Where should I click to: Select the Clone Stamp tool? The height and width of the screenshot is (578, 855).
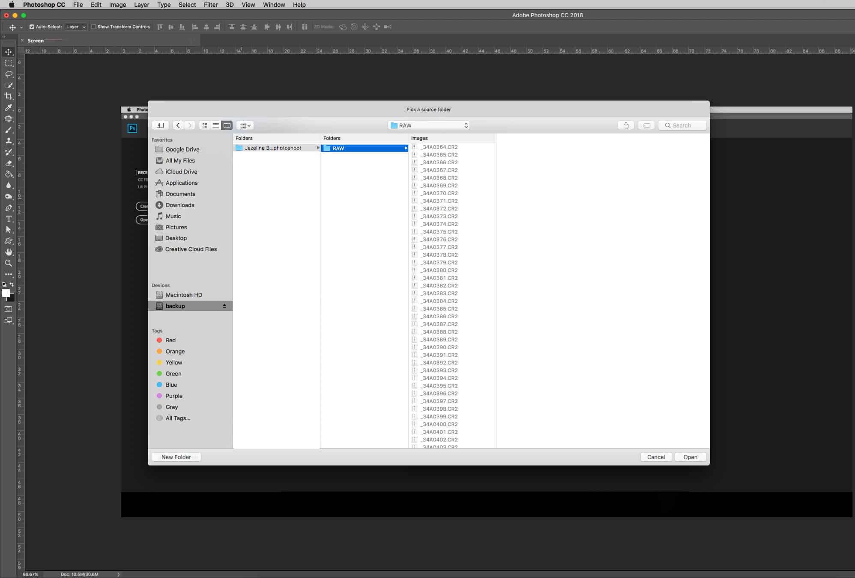[x=9, y=141]
